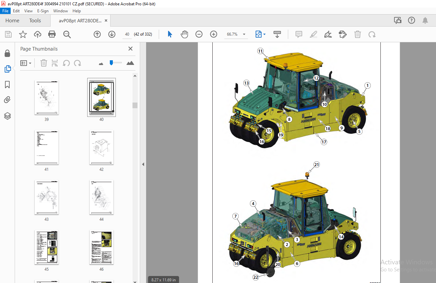
Task: Go to the previous page with the up arrow
Action: tap(97, 34)
